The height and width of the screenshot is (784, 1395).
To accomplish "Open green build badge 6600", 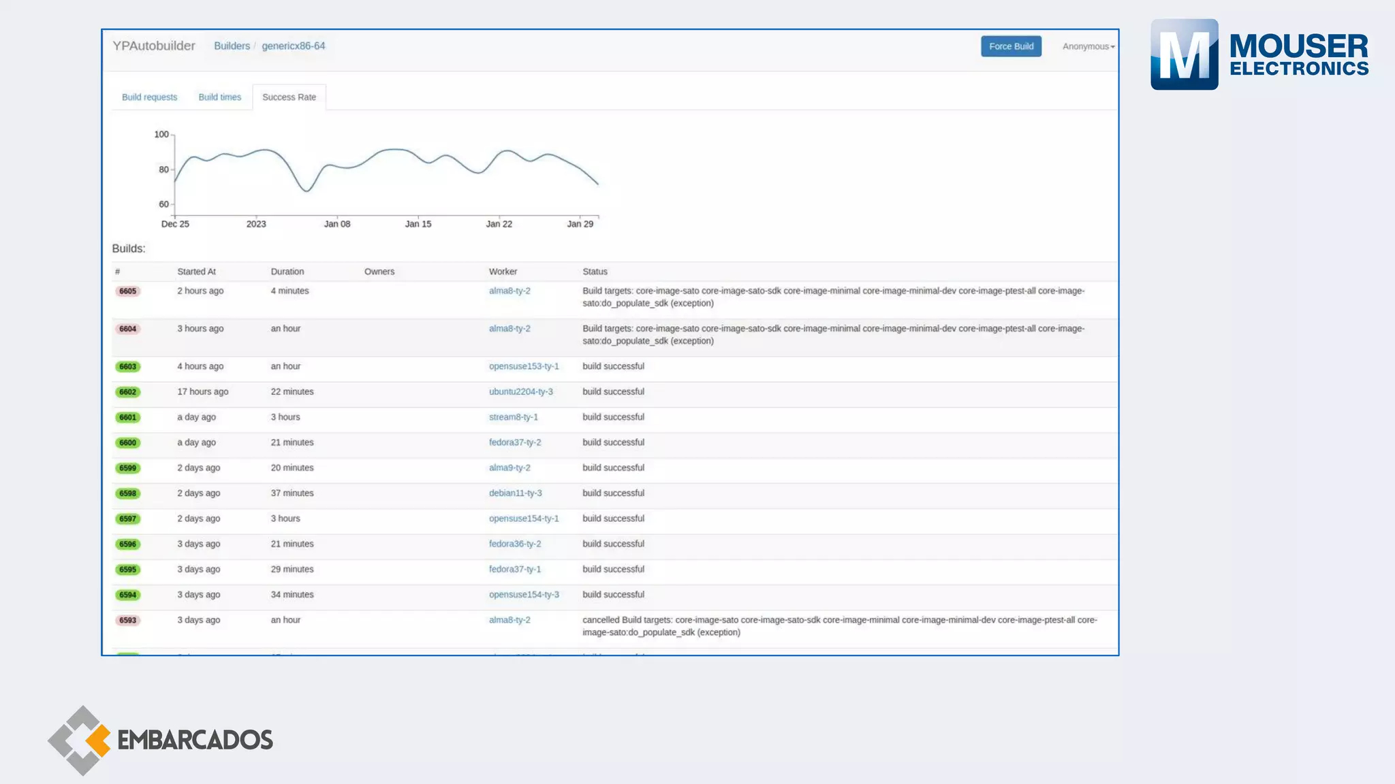I will point(127,443).
